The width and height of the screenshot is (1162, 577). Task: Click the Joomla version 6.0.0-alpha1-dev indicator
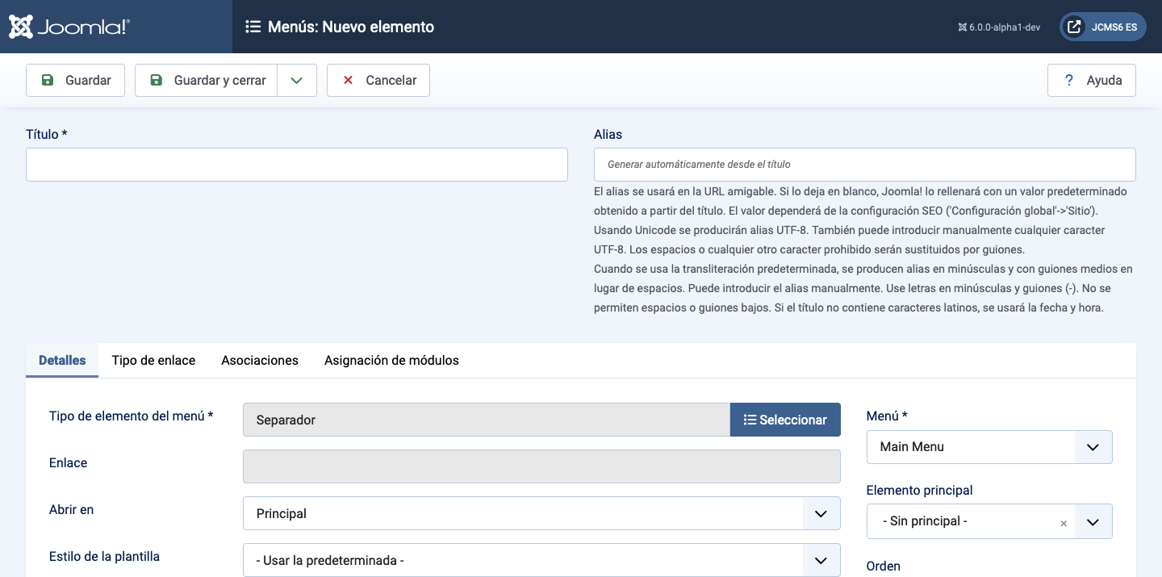[x=999, y=27]
